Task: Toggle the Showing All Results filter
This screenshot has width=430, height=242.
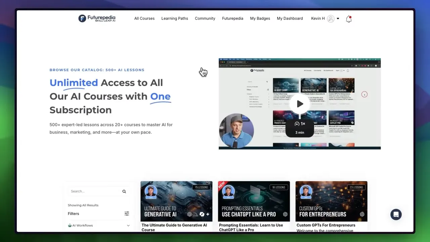Action: 83,205
